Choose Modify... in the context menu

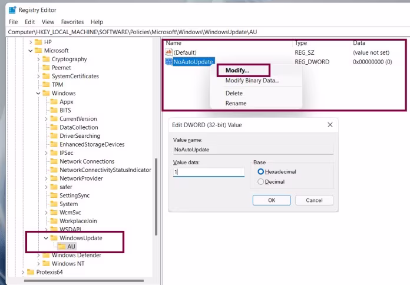237,70
